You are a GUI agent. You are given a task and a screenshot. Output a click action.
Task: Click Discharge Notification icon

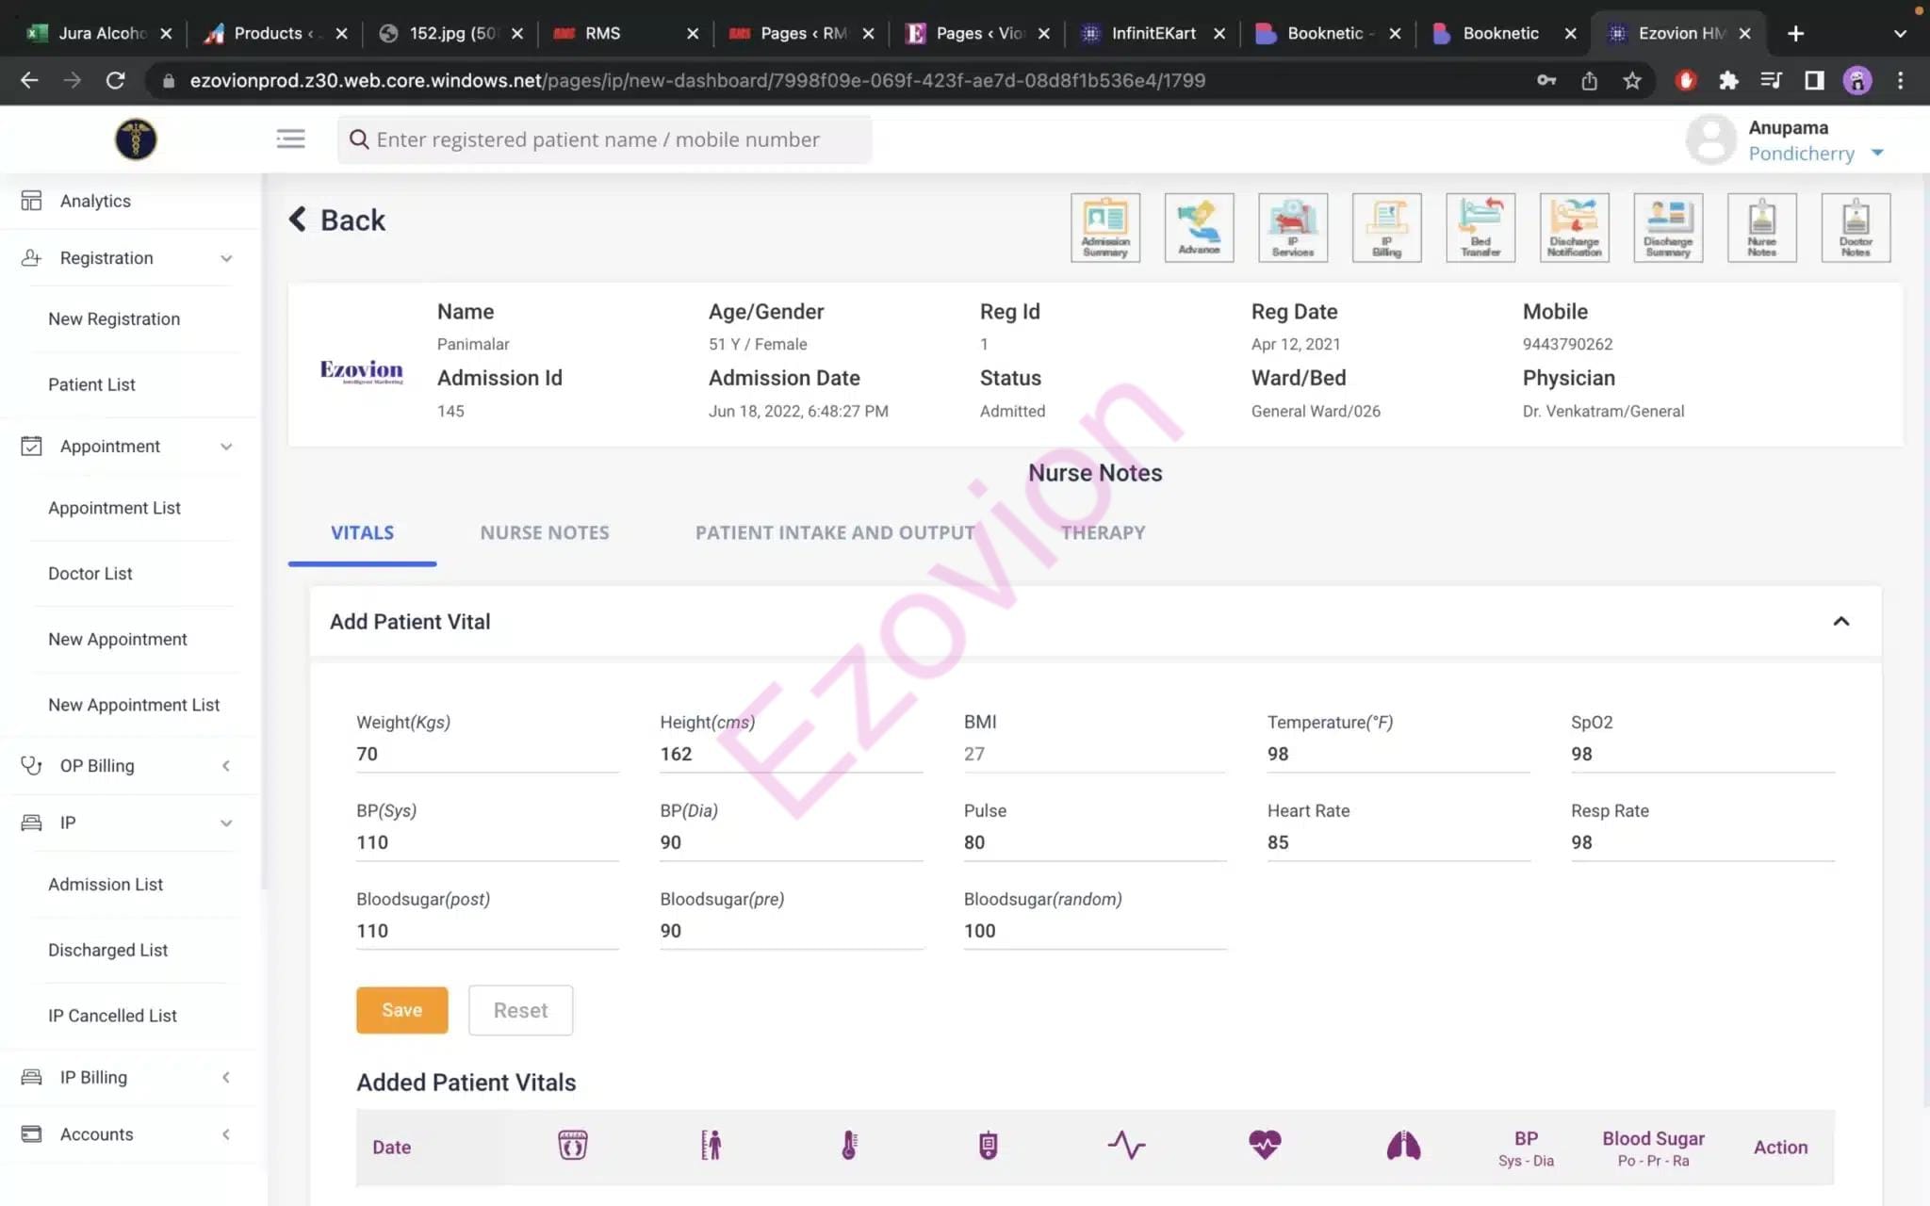coord(1574,227)
